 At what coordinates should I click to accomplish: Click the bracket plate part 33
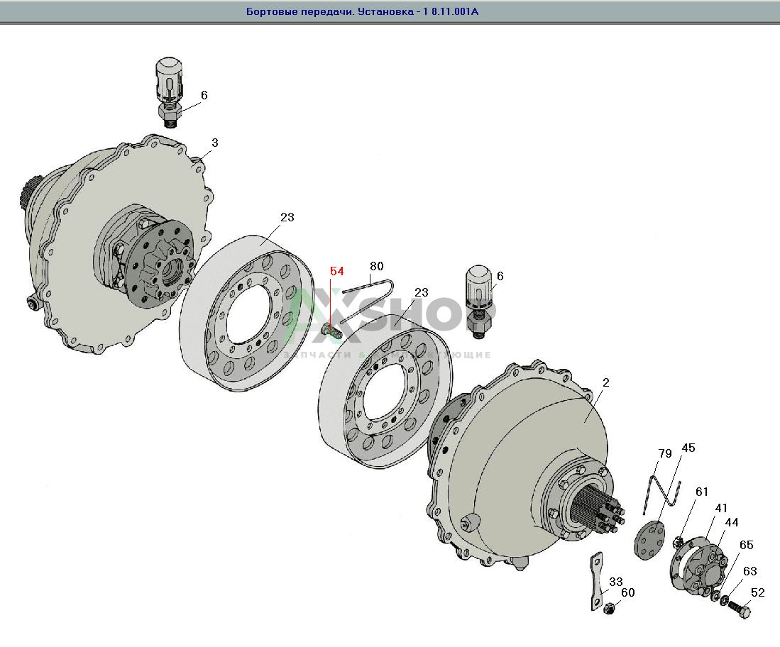(596, 581)
